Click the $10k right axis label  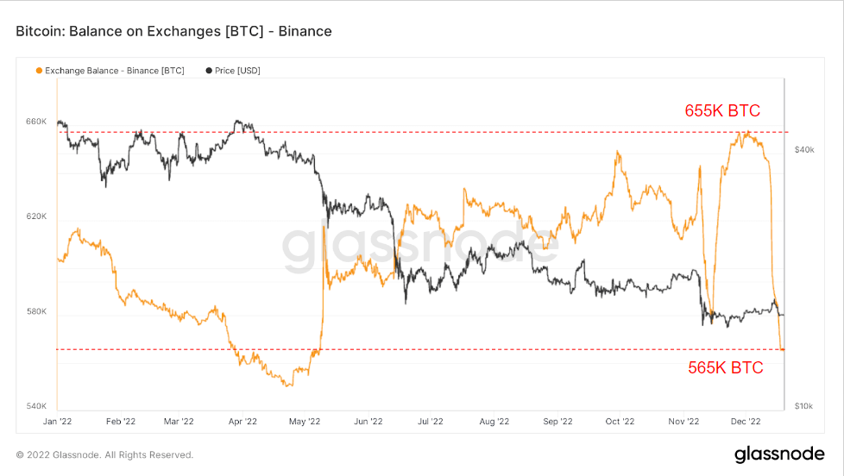point(803,406)
